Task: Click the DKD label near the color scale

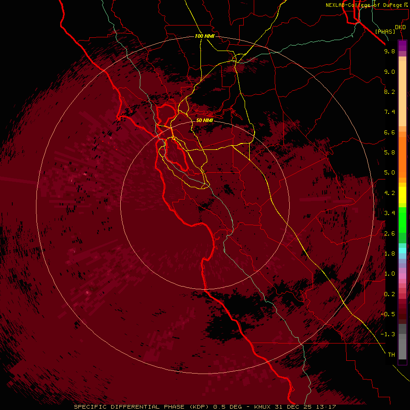Action: pyautogui.click(x=400, y=27)
